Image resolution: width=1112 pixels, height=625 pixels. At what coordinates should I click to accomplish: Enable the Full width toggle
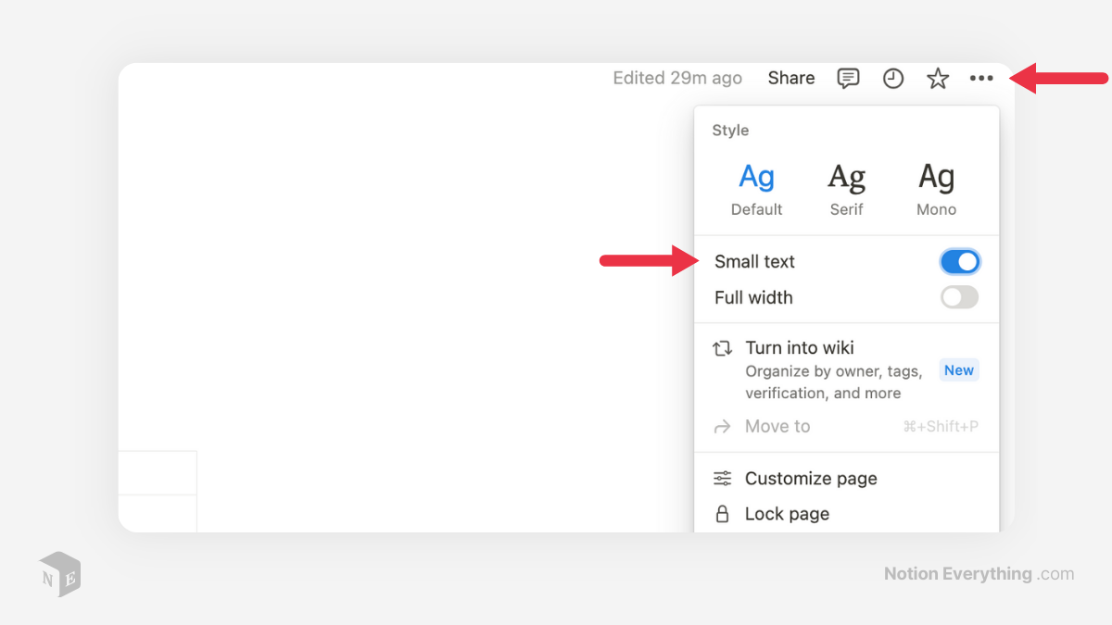[x=959, y=297]
